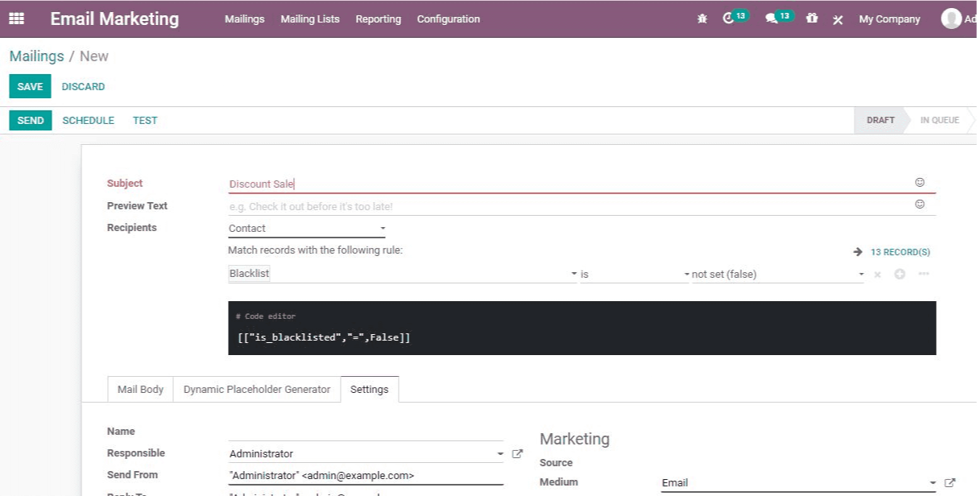The width and height of the screenshot is (977, 496).
Task: Click the Schedule button
Action: click(88, 121)
